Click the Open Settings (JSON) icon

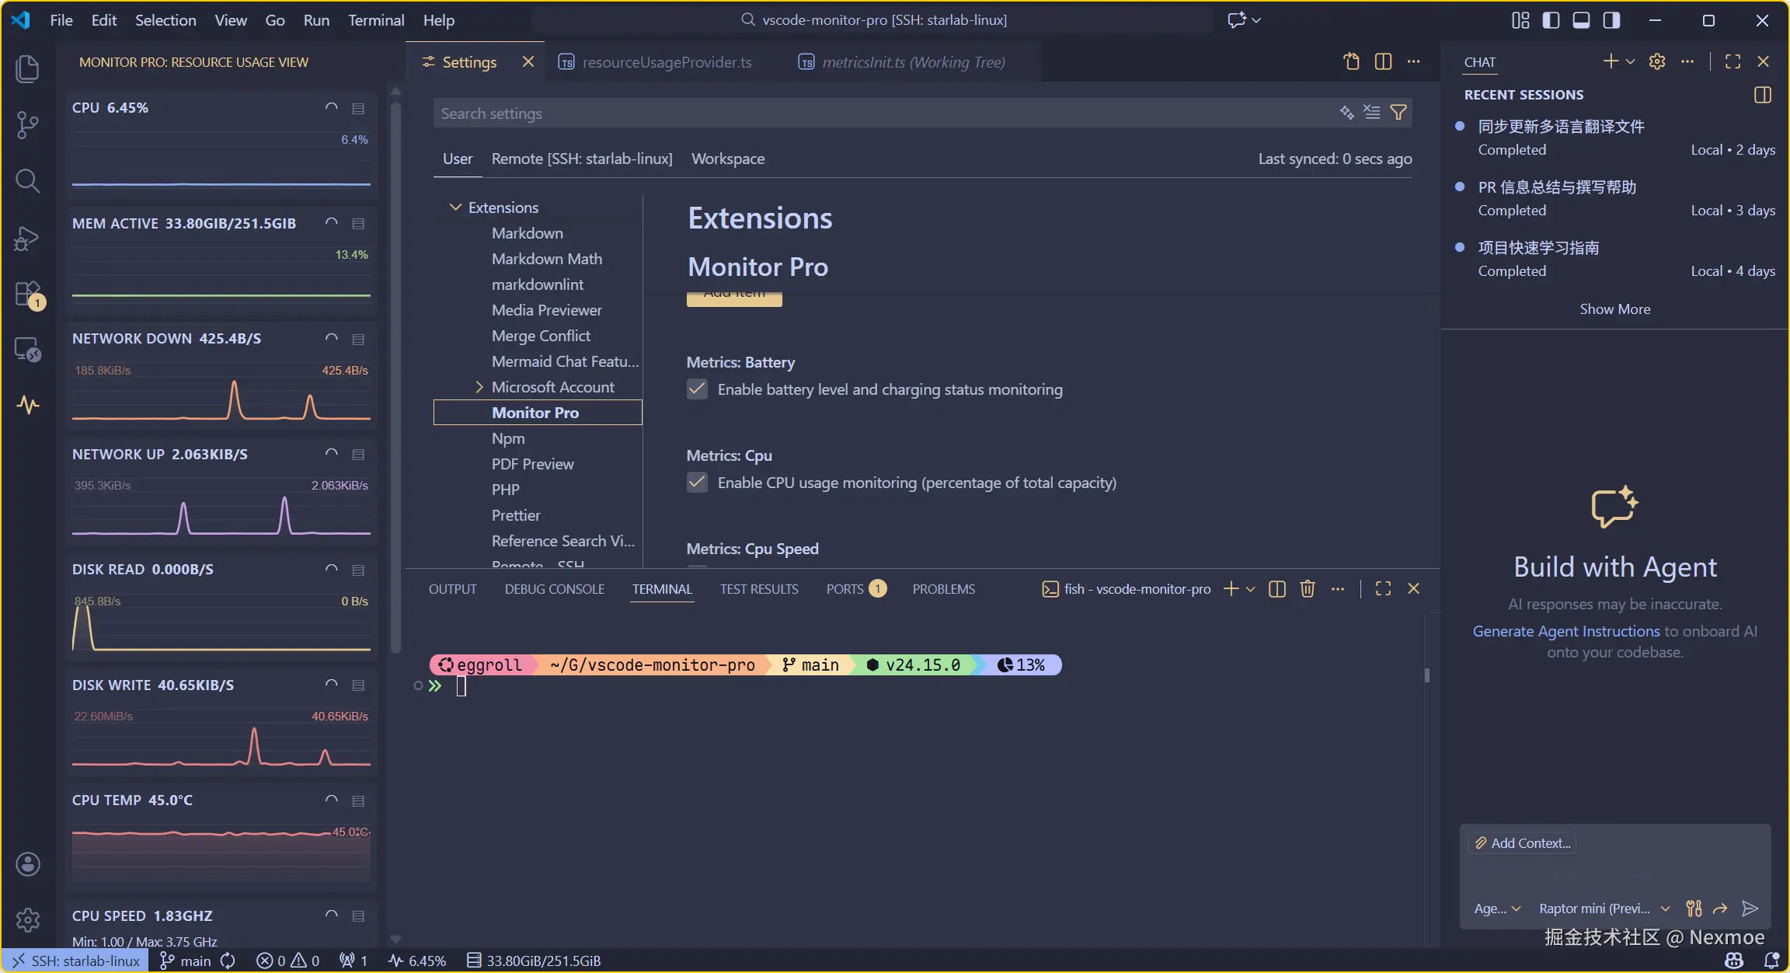tap(1352, 61)
